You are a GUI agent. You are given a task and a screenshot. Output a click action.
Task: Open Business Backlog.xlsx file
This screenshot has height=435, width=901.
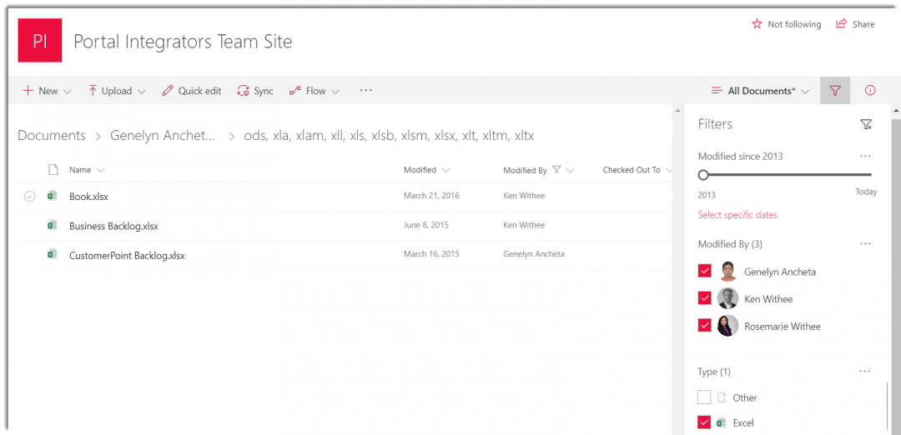[x=113, y=226]
